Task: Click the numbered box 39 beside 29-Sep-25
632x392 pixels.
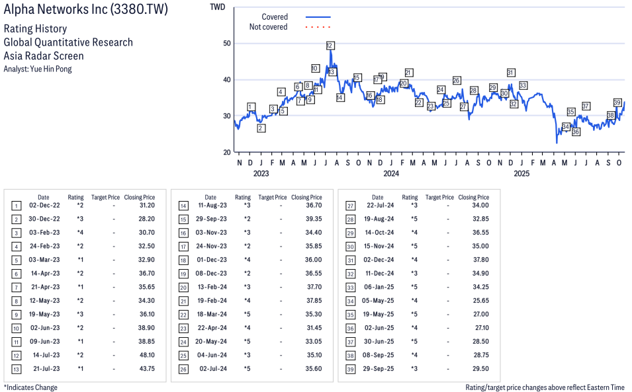Action: [350, 369]
